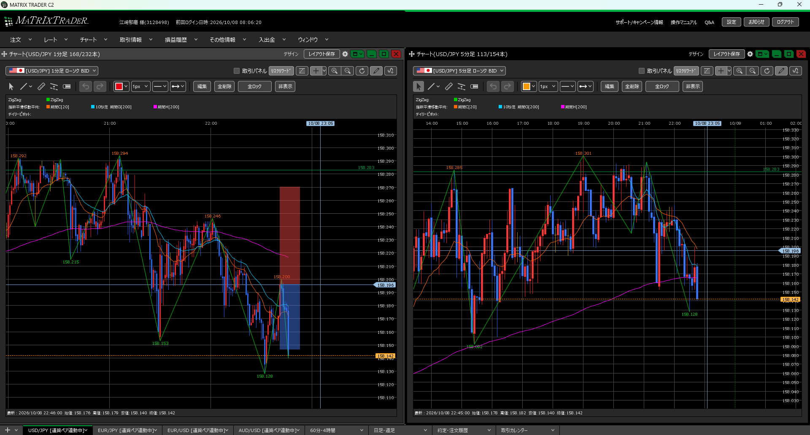Image resolution: width=810 pixels, height=435 pixels.
Task: Open the チャート menu
Action: [x=94, y=40]
